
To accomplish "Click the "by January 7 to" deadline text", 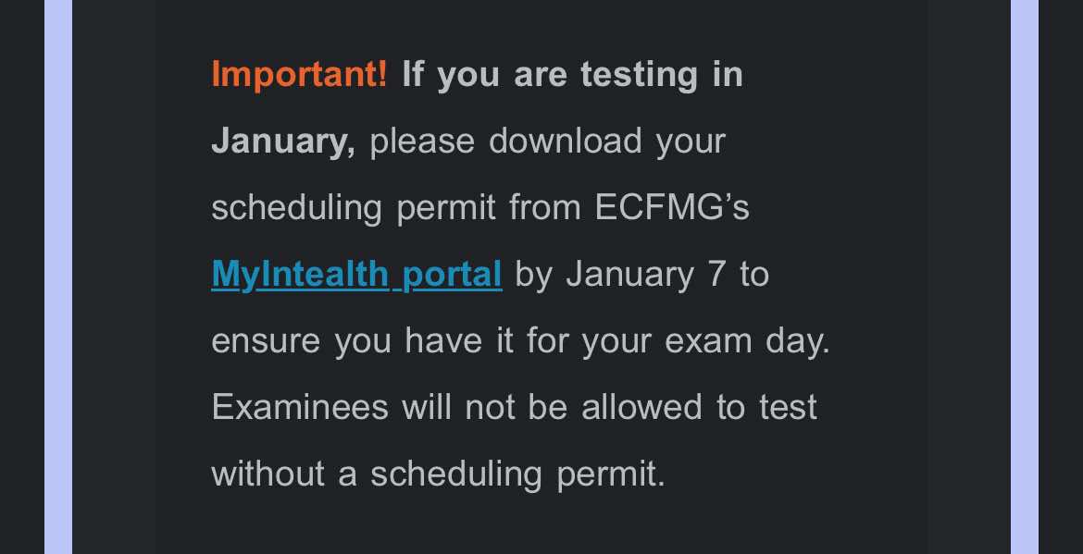I will click(642, 275).
